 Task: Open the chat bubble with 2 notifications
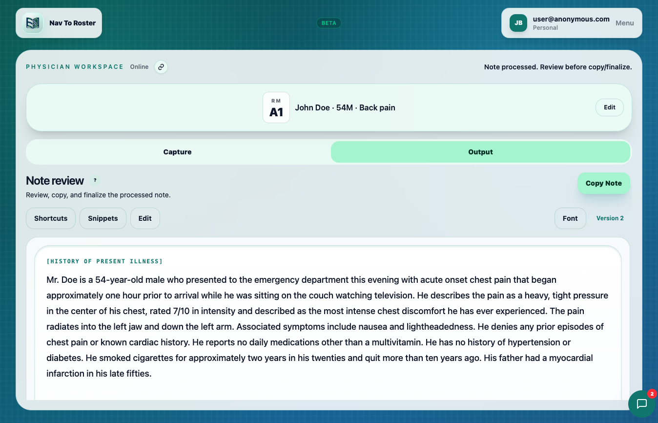(642, 404)
